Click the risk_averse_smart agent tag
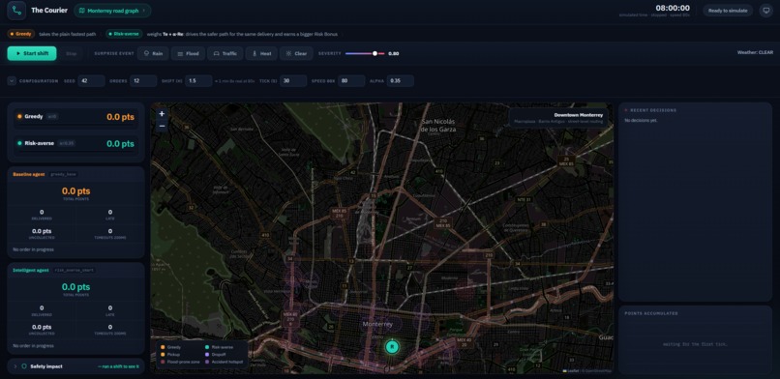Screen dimensions: 780x379 [x=75, y=270]
